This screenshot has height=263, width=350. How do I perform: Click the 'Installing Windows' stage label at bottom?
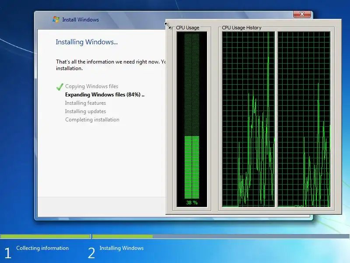(122, 248)
